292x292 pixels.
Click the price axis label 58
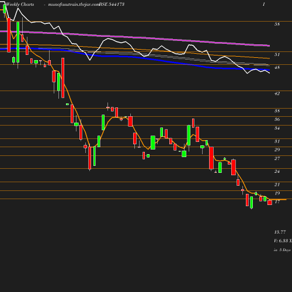click(x=277, y=24)
